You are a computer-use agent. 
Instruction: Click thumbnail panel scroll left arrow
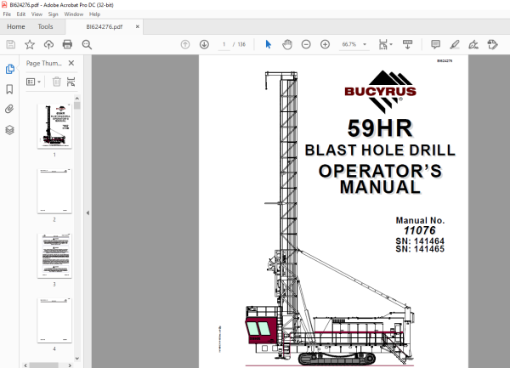pos(25,365)
